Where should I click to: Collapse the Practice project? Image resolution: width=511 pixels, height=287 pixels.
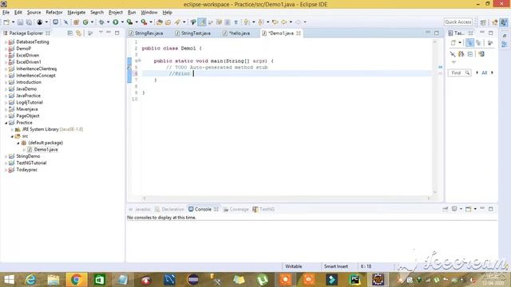tap(6, 123)
